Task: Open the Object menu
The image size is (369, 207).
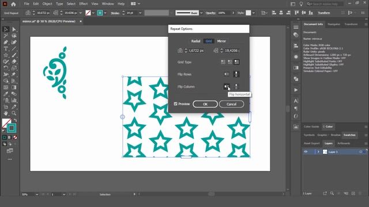Action: [x=47, y=4]
